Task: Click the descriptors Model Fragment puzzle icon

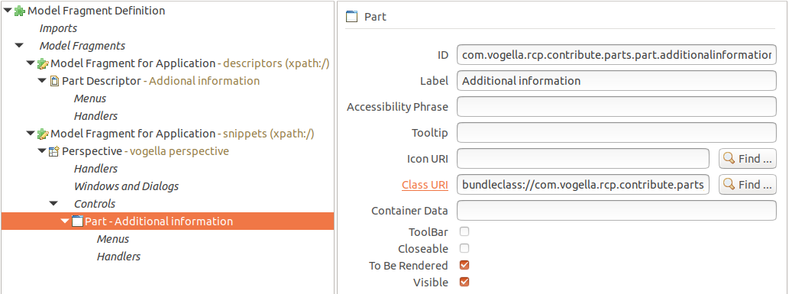Action: (x=43, y=63)
